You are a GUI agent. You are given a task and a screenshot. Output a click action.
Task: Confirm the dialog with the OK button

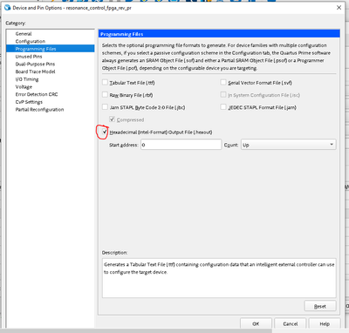[x=256, y=323]
